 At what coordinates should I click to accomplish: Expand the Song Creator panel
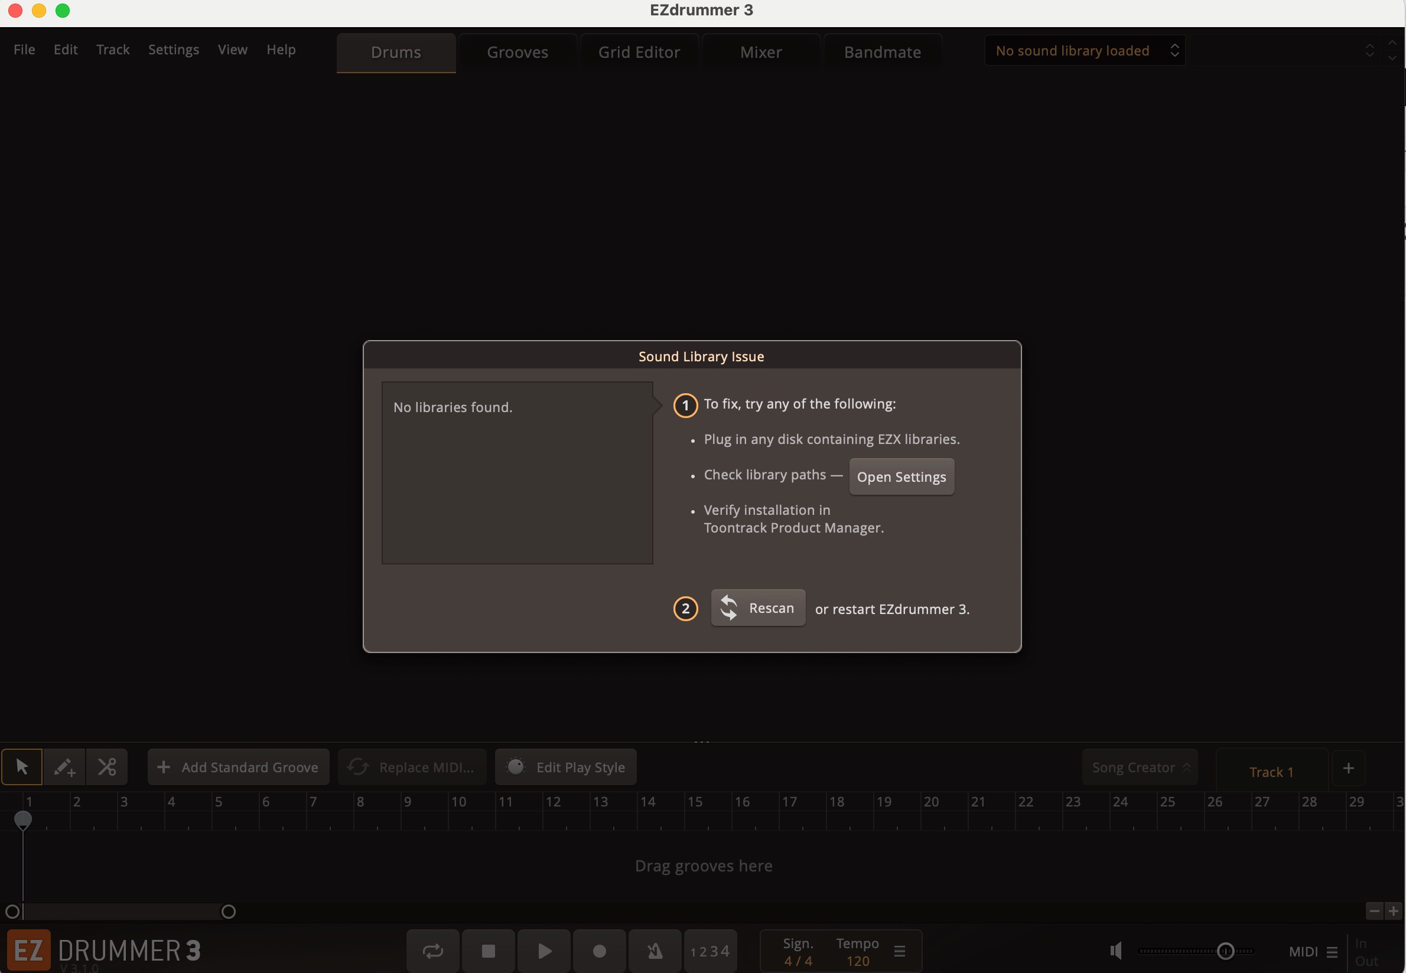1140,767
